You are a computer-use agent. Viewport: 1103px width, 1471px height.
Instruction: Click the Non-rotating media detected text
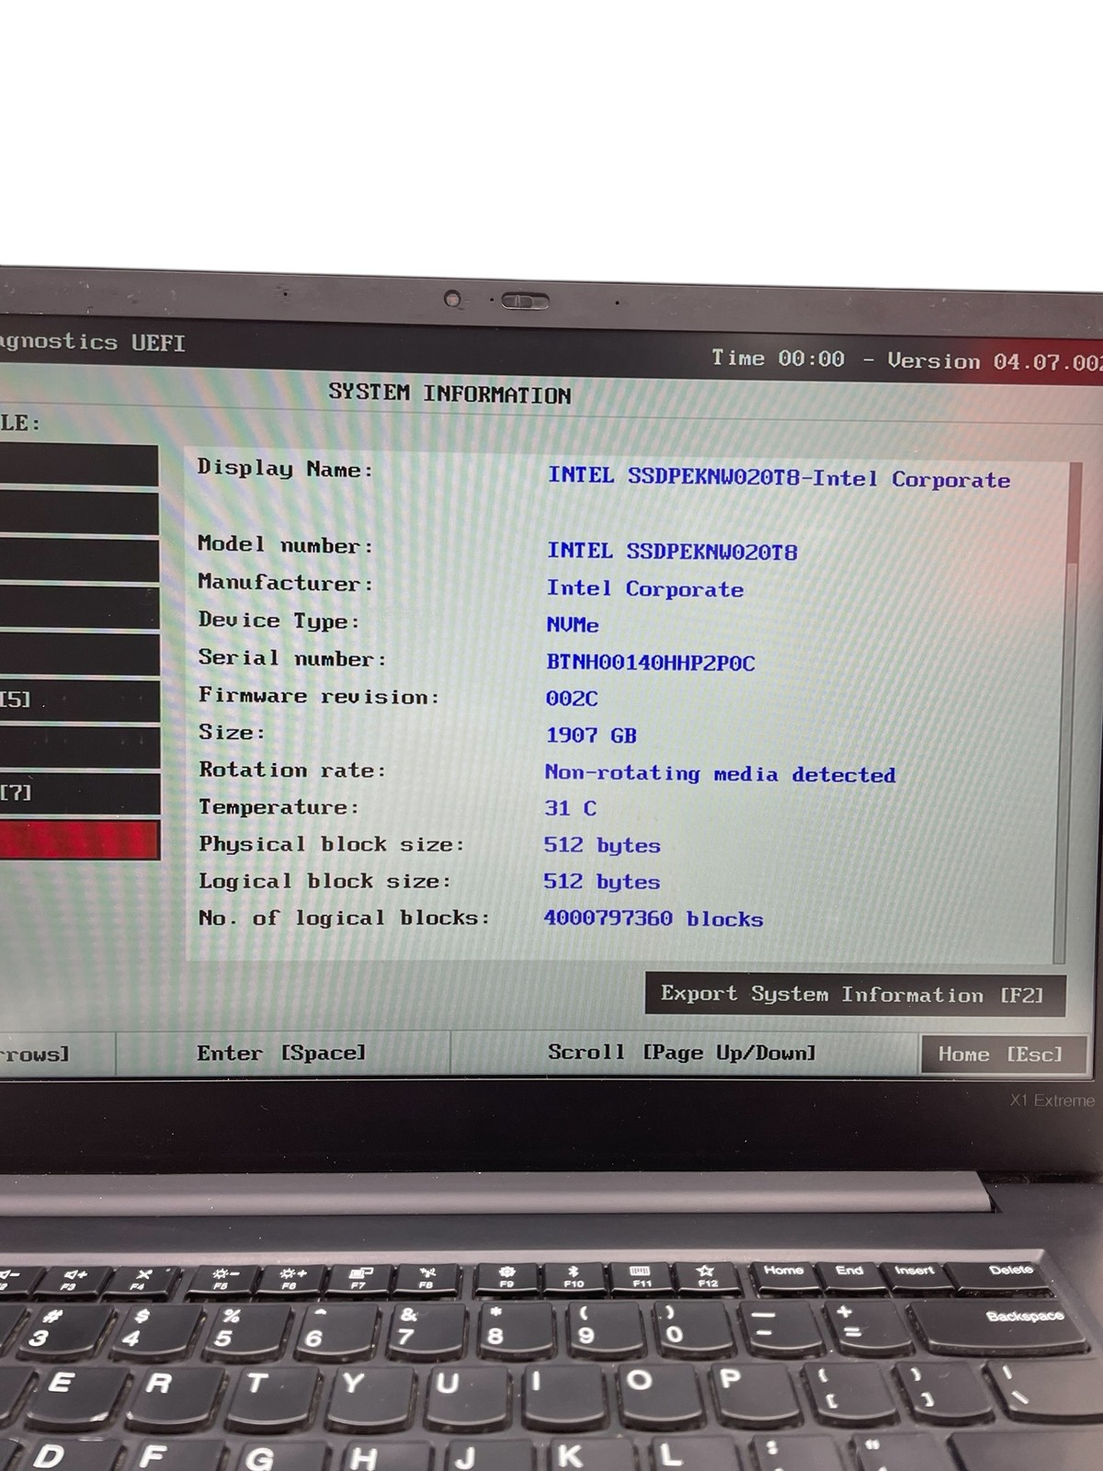720,773
